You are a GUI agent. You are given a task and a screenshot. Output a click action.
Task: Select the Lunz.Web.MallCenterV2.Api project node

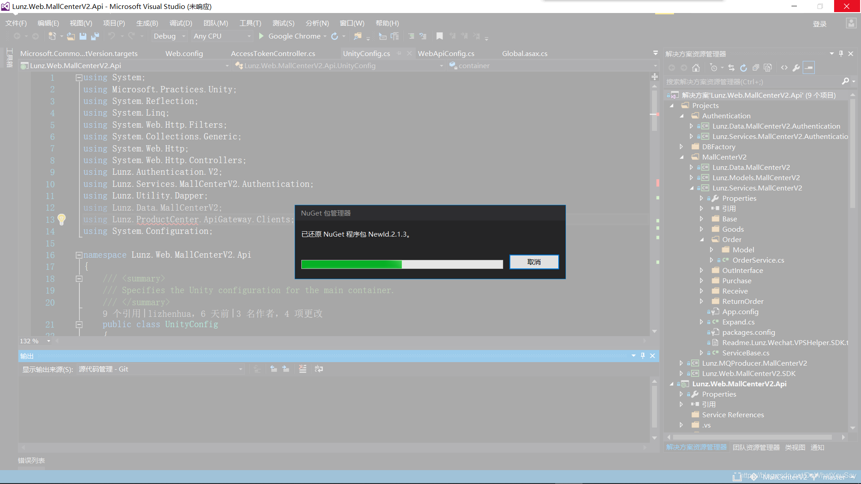pyautogui.click(x=739, y=384)
